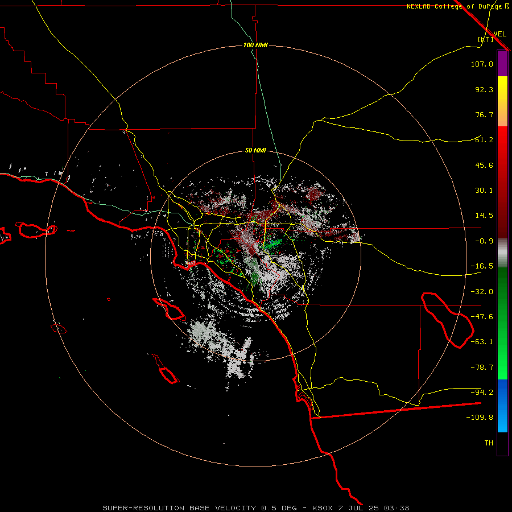512x512 pixels.
Task: Pick the yellow-orange segment of velocity scale
Action: coord(502,101)
